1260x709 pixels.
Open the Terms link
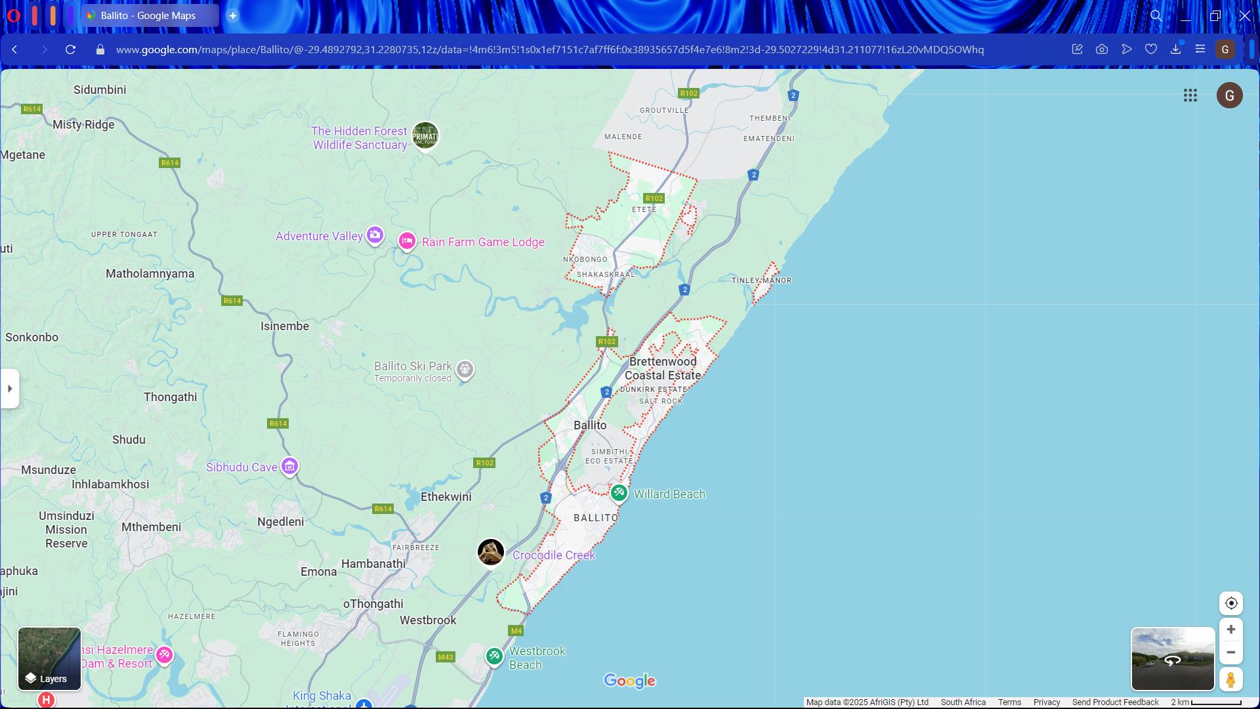coord(1009,702)
